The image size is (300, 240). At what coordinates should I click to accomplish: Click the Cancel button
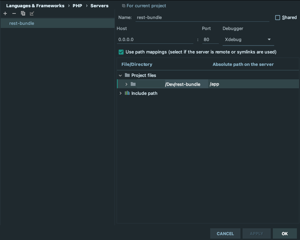pos(225,234)
